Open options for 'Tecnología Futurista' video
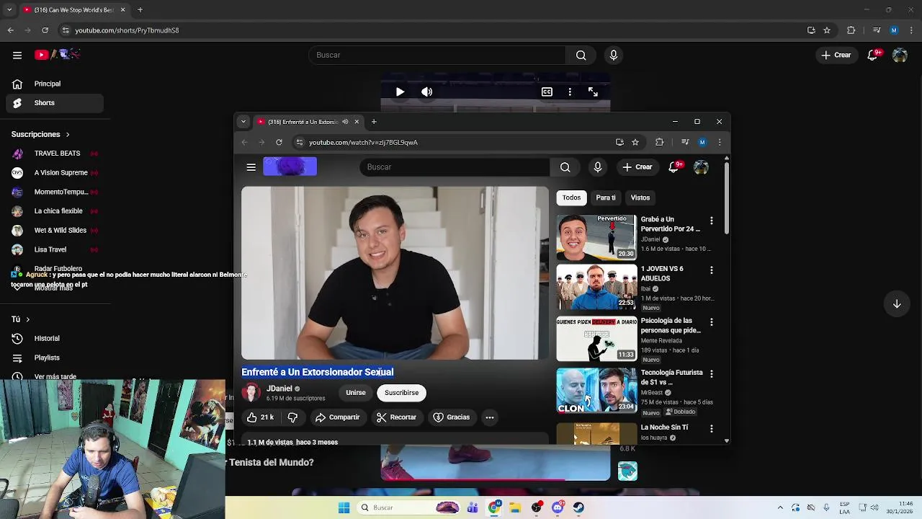Image resolution: width=922 pixels, height=519 pixels. tap(712, 374)
